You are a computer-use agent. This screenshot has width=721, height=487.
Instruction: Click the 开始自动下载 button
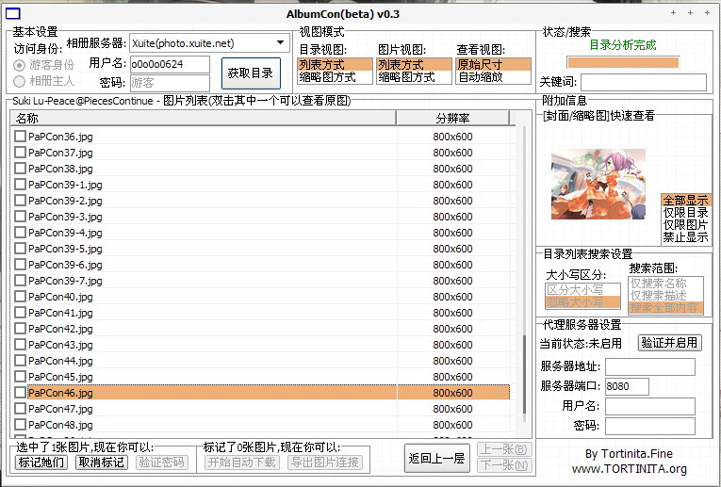coord(241,463)
